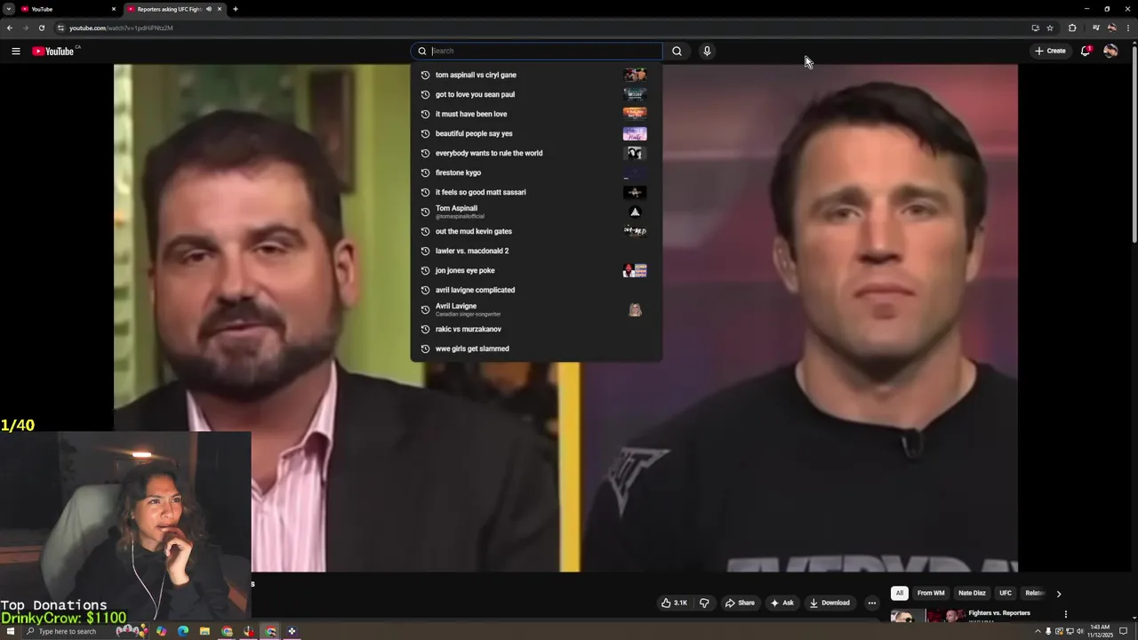Image resolution: width=1138 pixels, height=640 pixels.
Task: Choose the Avril Lavigne singer suggestion
Action: 536,309
